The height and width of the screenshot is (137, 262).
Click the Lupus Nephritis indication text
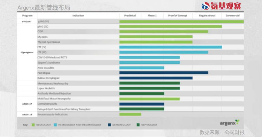46,89
